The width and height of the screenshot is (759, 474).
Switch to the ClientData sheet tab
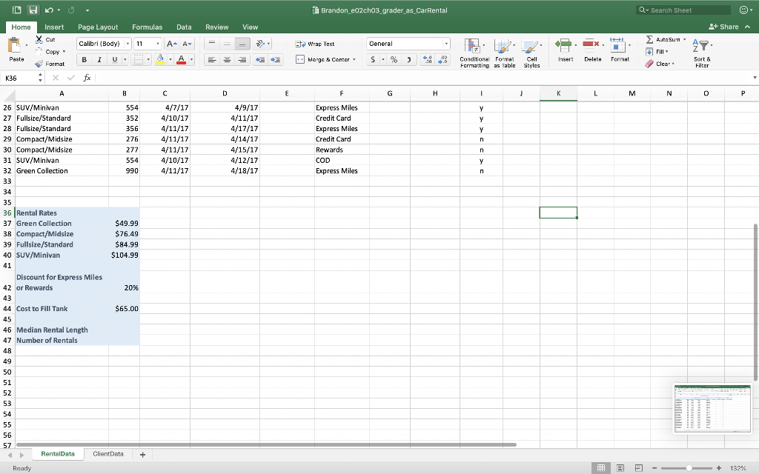[x=108, y=454]
